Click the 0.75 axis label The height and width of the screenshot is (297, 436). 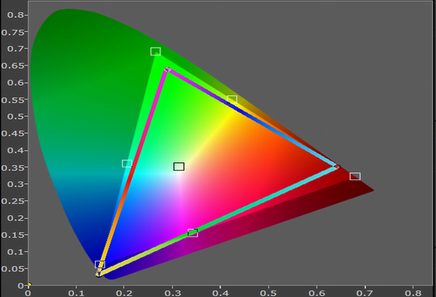tap(13, 33)
